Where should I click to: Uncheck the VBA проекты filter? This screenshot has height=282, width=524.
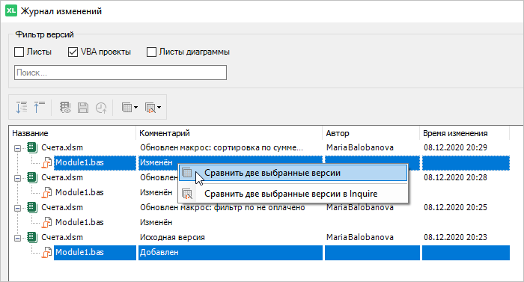pos(73,52)
